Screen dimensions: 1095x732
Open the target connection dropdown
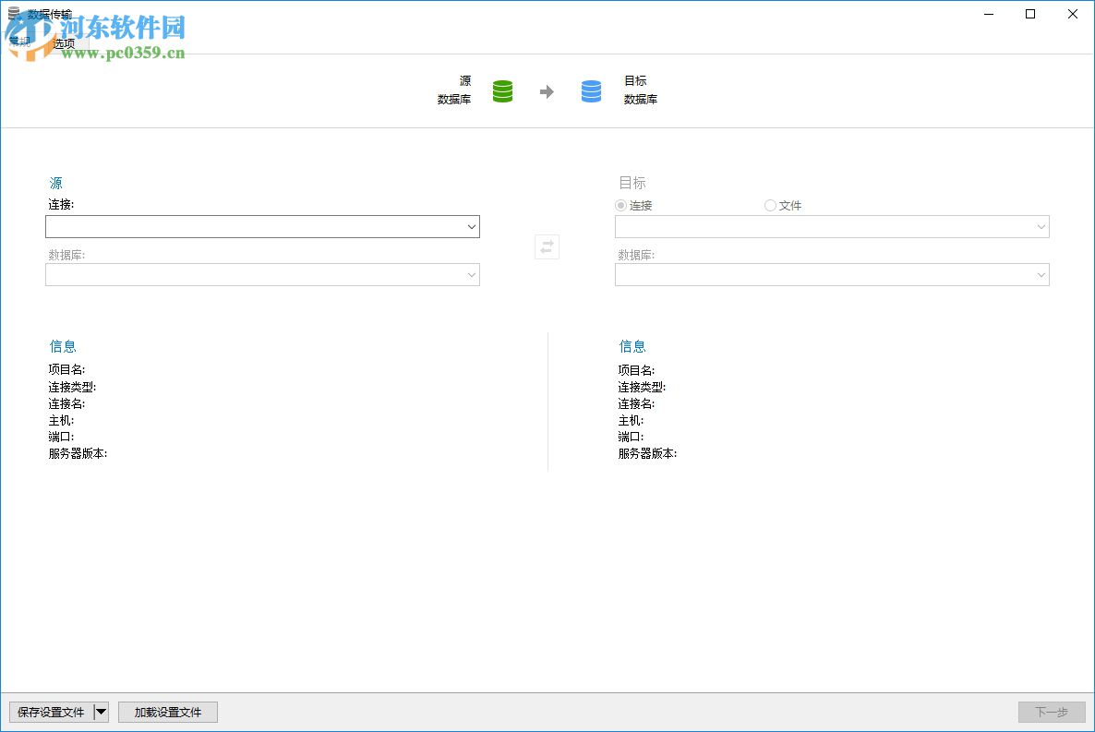pos(1041,226)
